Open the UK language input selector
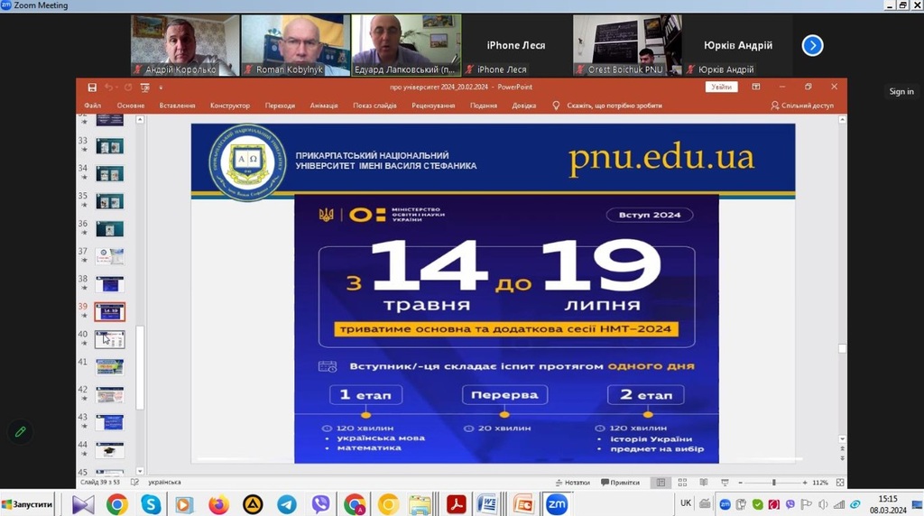This screenshot has height=516, width=924. (686, 503)
